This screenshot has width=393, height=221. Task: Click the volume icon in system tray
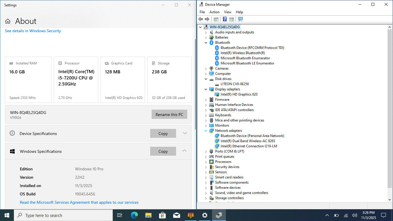(x=355, y=215)
